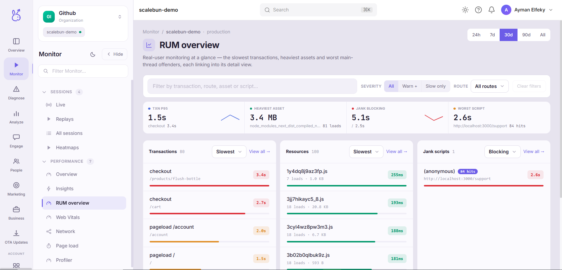Click the scalebun rabbit logo
The height and width of the screenshot is (270, 562).
pos(16,15)
